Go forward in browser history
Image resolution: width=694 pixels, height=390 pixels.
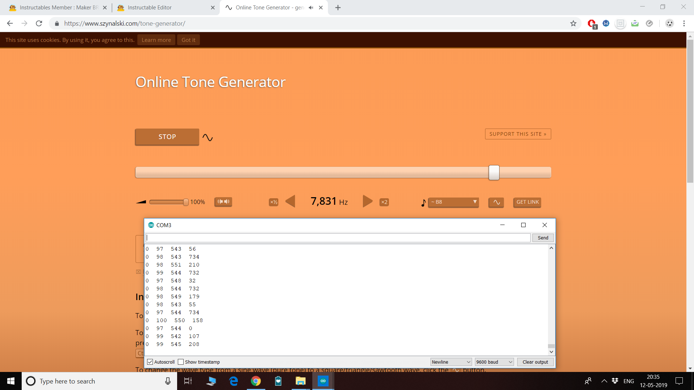(x=24, y=23)
